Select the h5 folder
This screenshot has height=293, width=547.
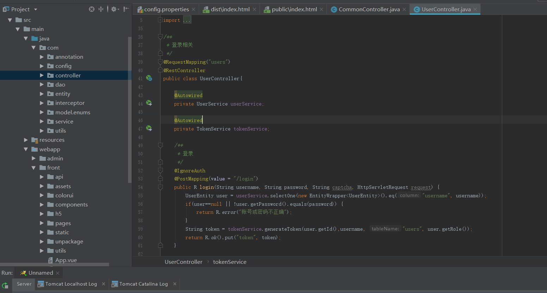click(x=58, y=214)
